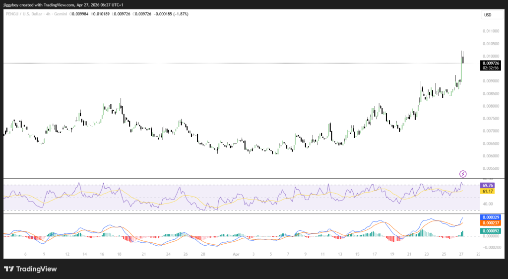Click the current price label 0.009726
Screen dimensions: 508x279
pyautogui.click(x=491, y=63)
